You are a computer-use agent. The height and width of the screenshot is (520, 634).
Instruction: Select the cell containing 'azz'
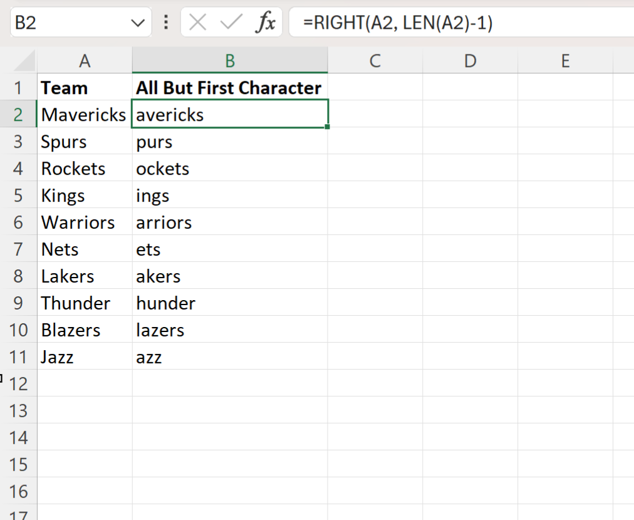(230, 356)
